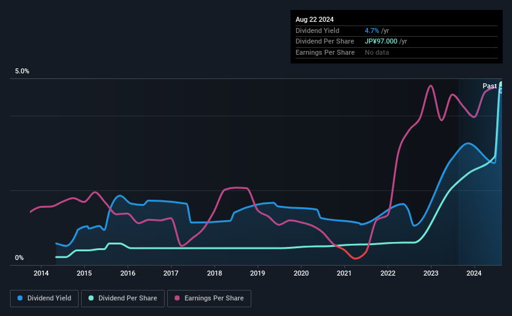Toggle the Dividend Yield legend button
This screenshot has height=316, width=512.
tap(44, 299)
